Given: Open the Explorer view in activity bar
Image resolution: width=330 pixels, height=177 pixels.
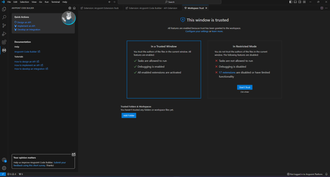Looking at the screenshot, I should pos(4,9).
